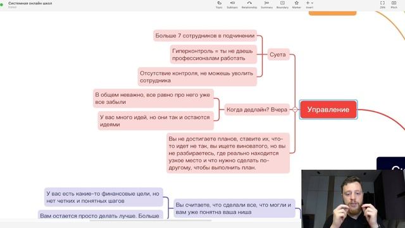Open the Marker star icon
Screen dimensions: 405x228
point(297,3)
